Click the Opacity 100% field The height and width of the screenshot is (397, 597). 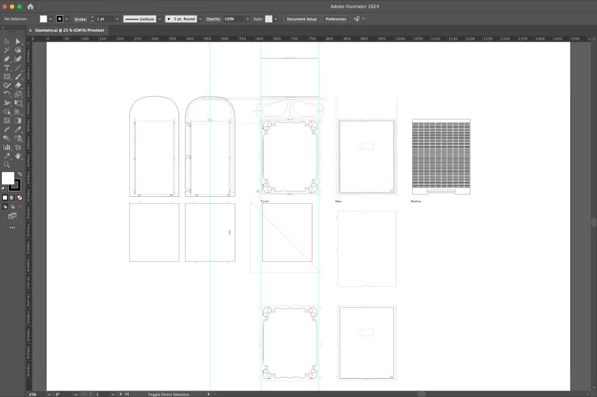point(234,19)
